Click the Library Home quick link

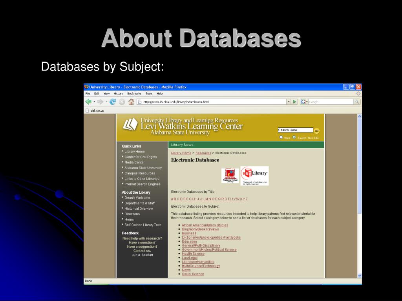pyautogui.click(x=134, y=152)
